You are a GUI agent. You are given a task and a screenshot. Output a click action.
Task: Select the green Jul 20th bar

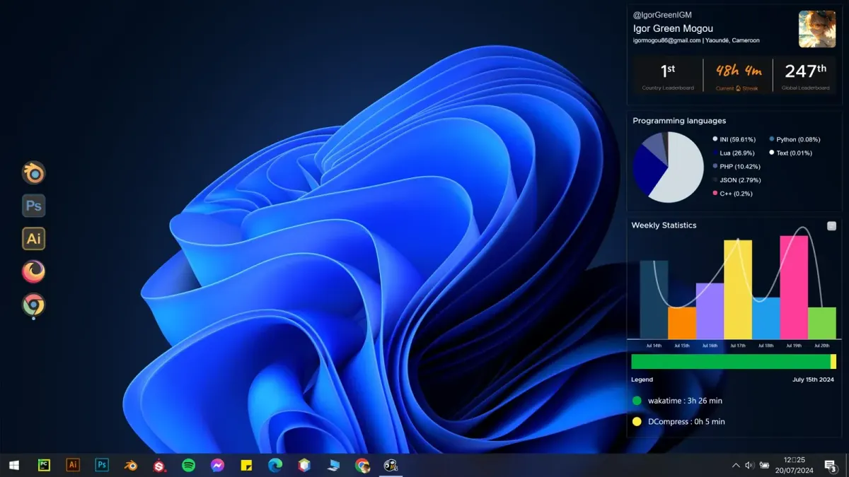coord(822,323)
